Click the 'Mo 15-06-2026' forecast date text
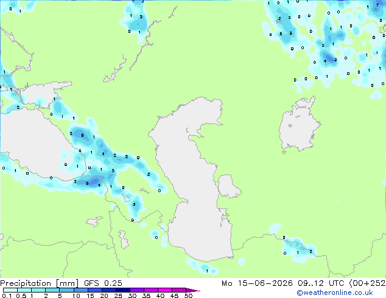Screen dimensions: 386x298 (x=257, y=283)
